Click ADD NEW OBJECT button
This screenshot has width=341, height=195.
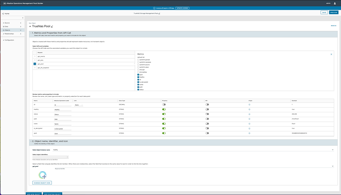(x=33, y=194)
